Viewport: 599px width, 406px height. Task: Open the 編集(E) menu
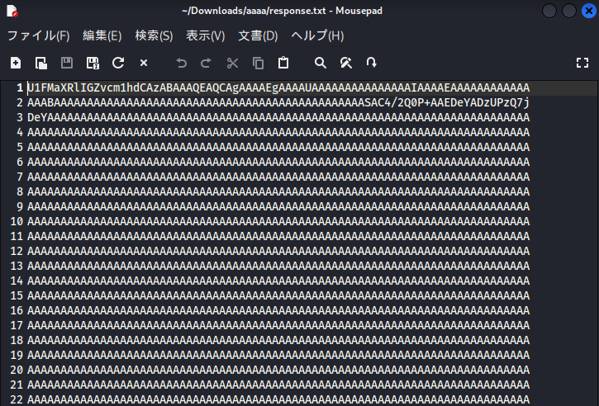pos(102,35)
